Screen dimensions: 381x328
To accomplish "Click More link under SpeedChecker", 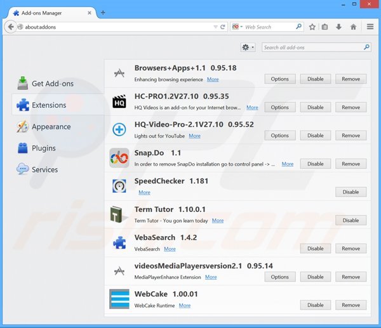I will tap(144, 192).
